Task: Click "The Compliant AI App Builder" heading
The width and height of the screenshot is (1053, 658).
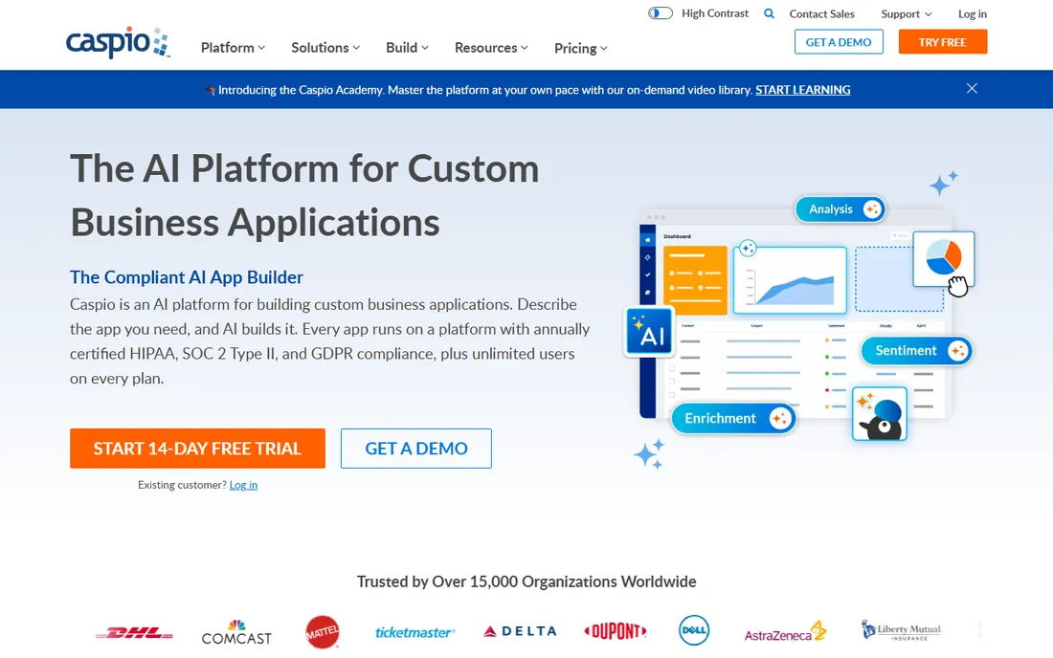Action: (x=187, y=277)
